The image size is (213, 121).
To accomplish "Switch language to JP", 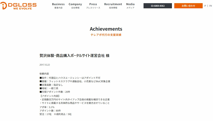I will [205, 6].
